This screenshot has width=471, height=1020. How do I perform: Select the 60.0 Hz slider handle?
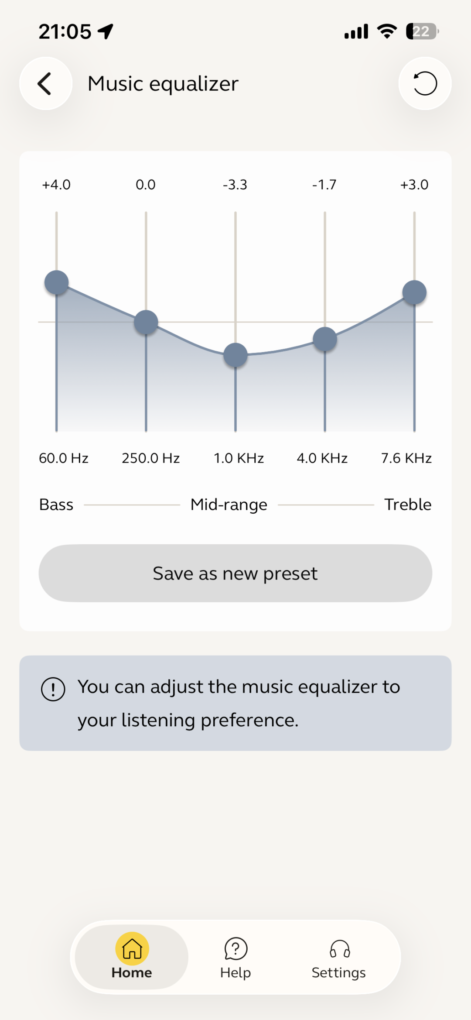57,283
